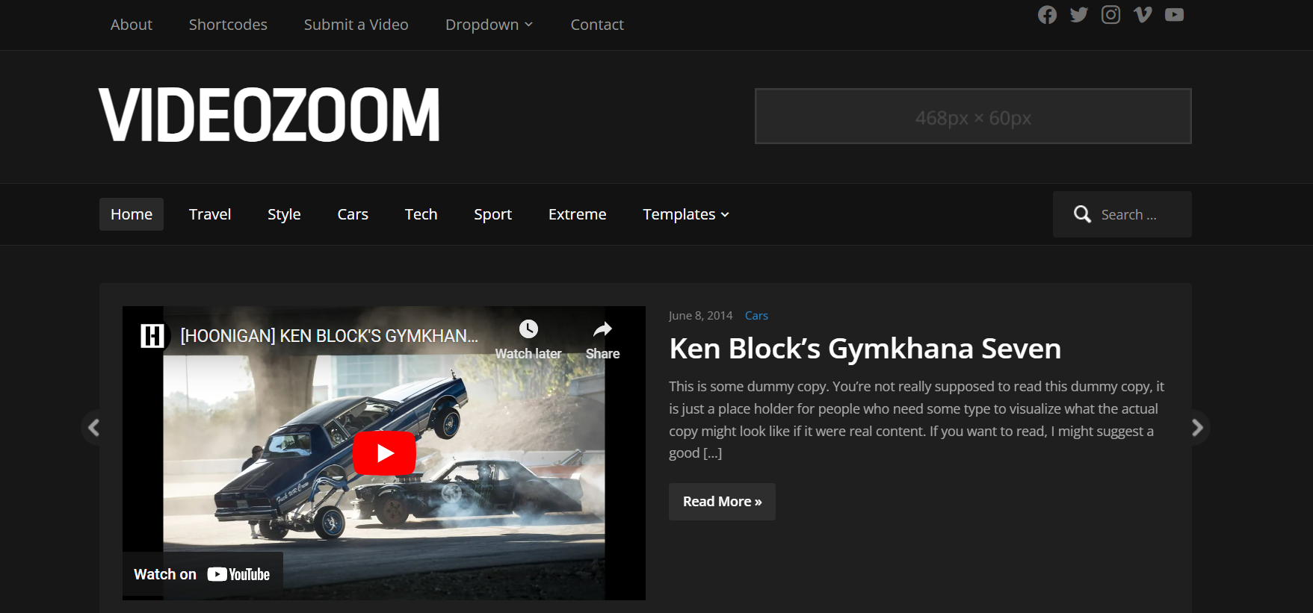The image size is (1313, 613).
Task: Open the Contact page
Action: point(597,25)
